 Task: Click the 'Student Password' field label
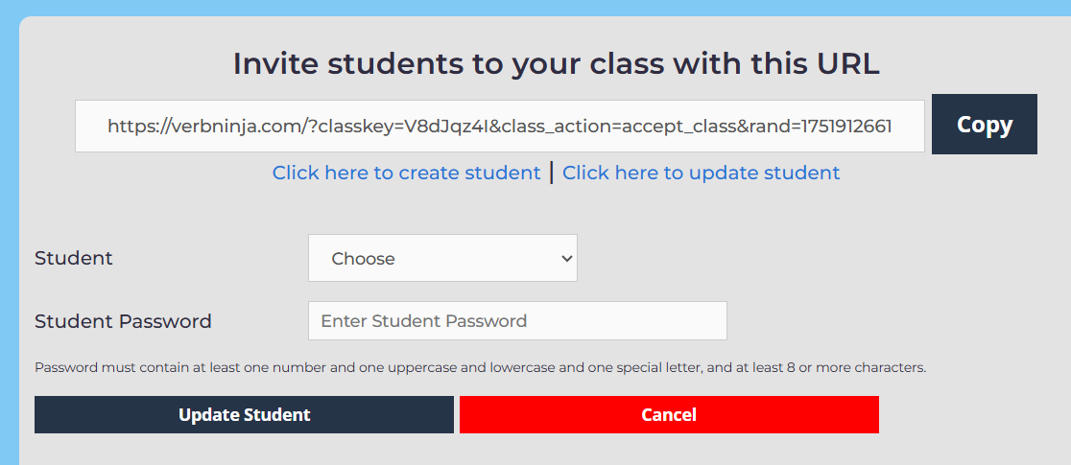click(123, 321)
